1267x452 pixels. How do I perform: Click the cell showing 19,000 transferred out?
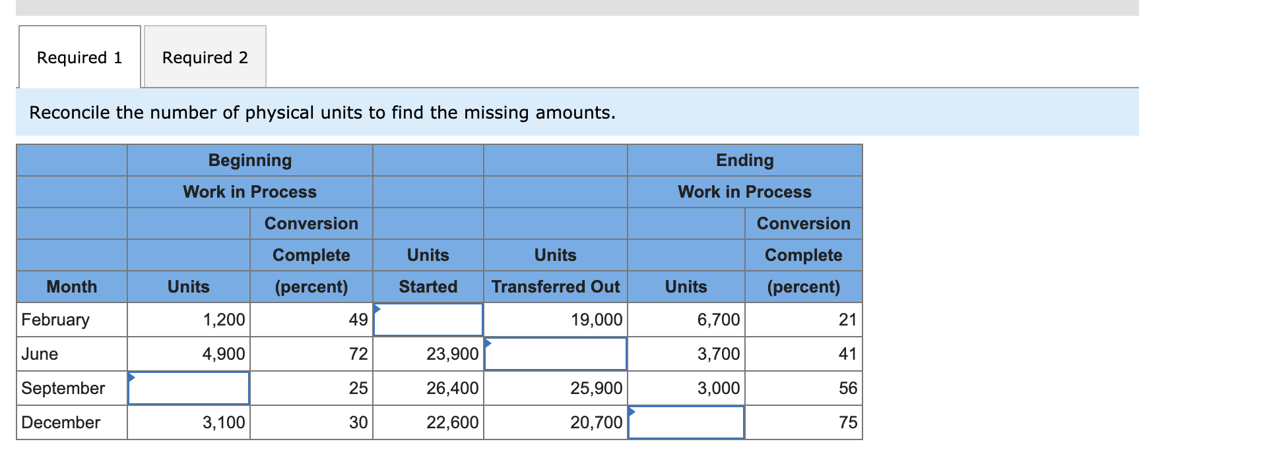[554, 320]
